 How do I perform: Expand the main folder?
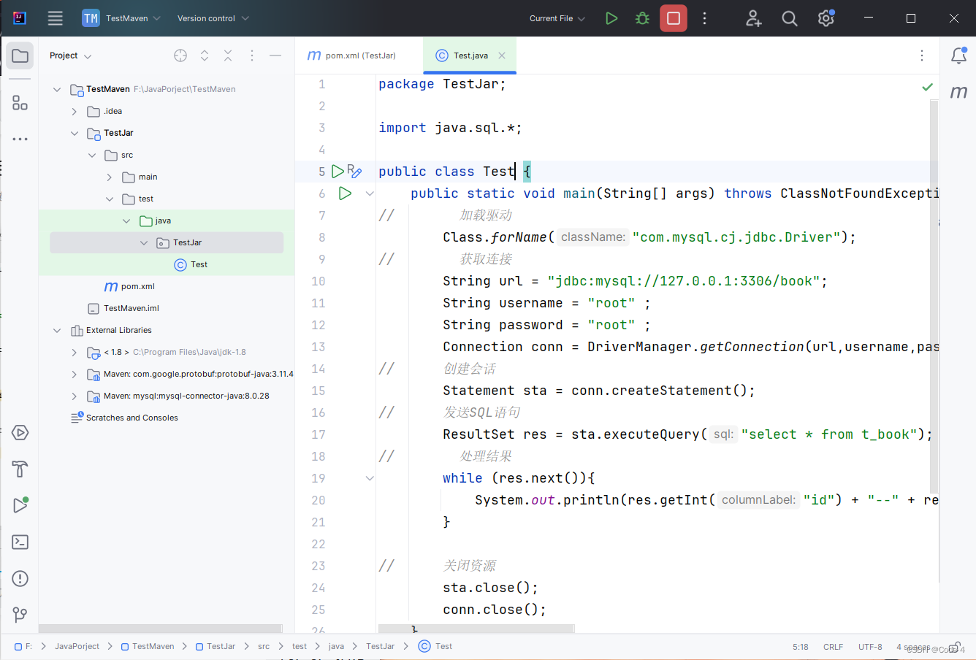110,177
